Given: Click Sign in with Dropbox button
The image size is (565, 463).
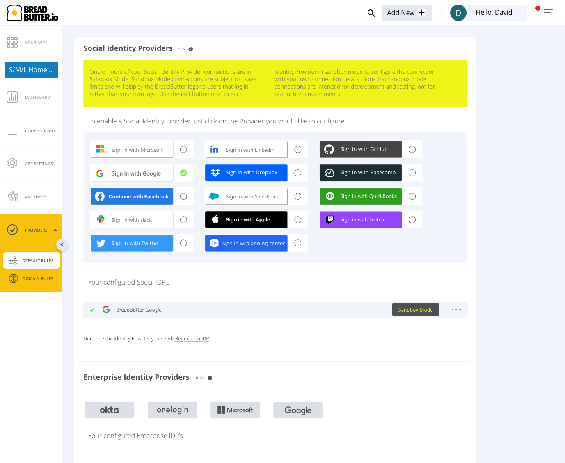Looking at the screenshot, I should [246, 173].
